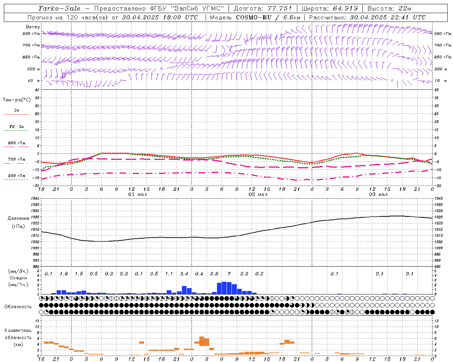Click the '850 гПа' temperature legend entry
Screen dimensions: 453x362
[x=16, y=143]
